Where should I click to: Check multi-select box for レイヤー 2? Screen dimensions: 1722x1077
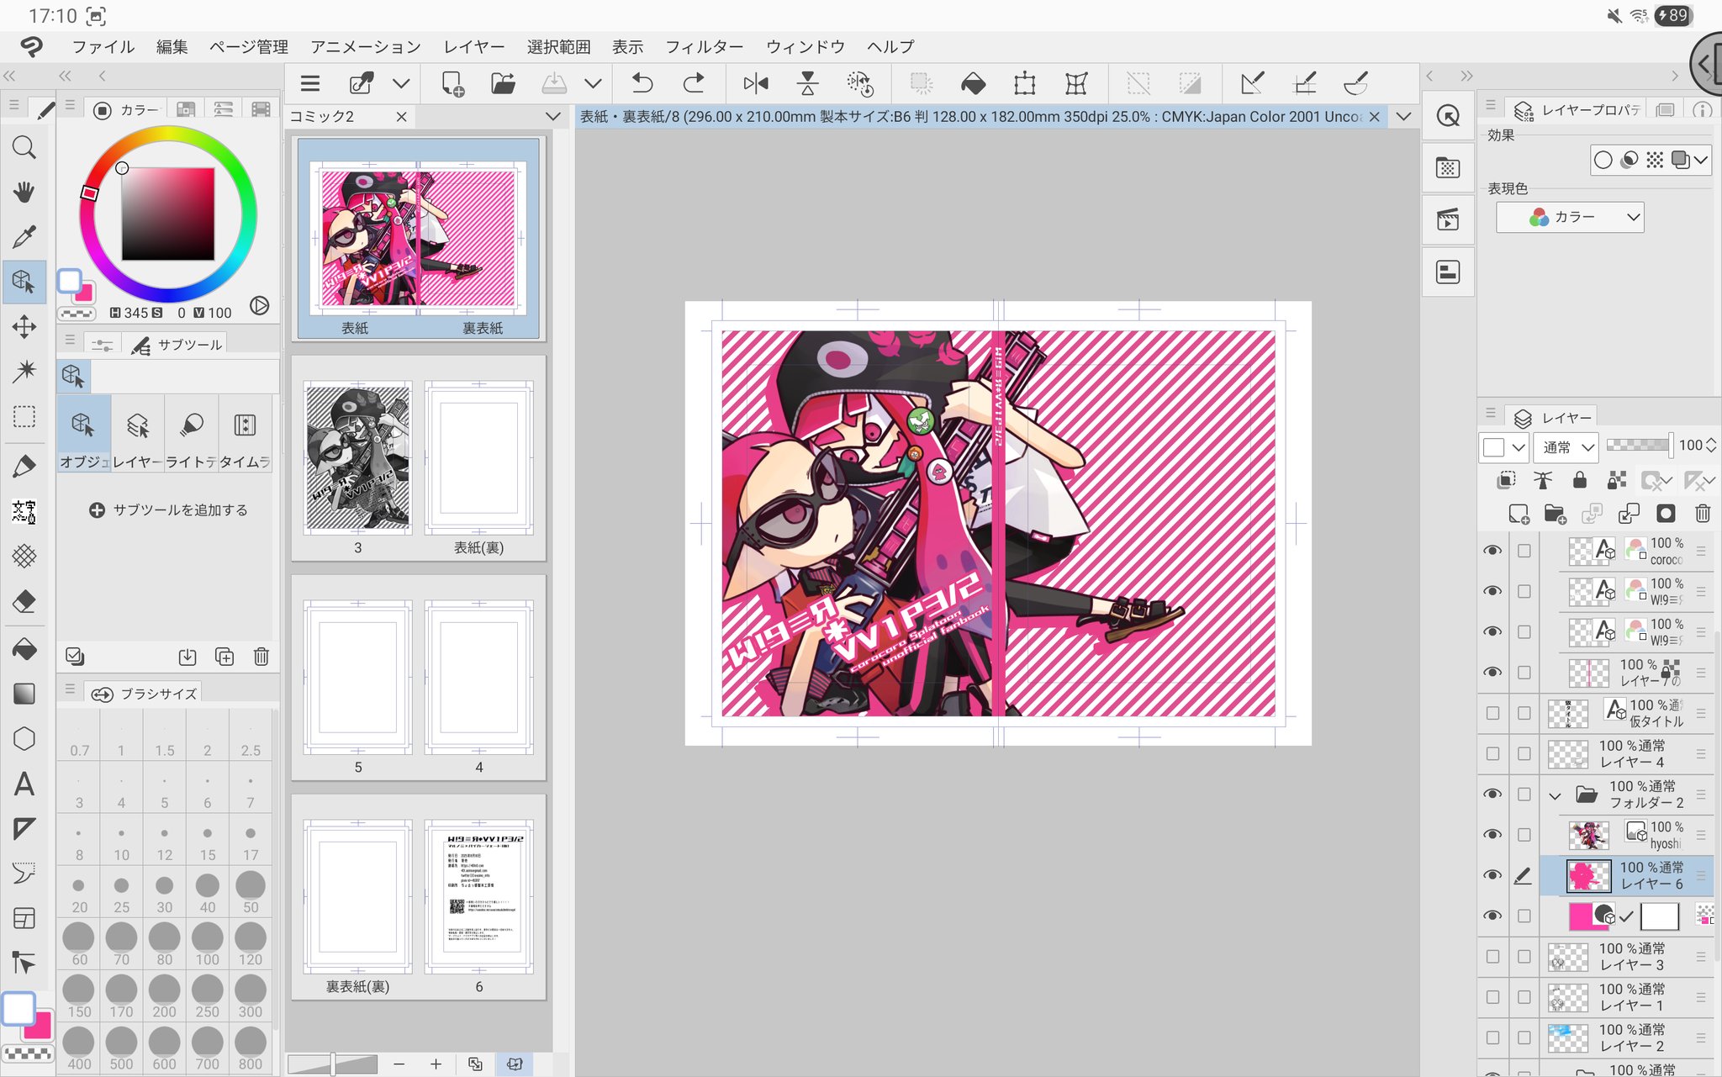point(1524,1037)
